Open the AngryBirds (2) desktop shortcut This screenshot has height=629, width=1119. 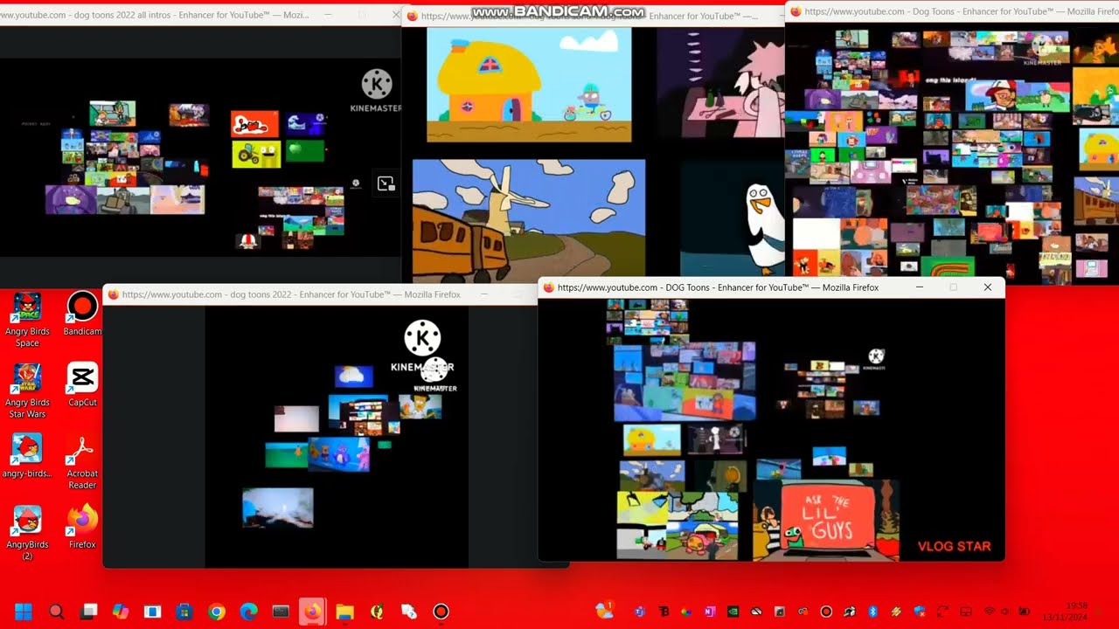(27, 533)
